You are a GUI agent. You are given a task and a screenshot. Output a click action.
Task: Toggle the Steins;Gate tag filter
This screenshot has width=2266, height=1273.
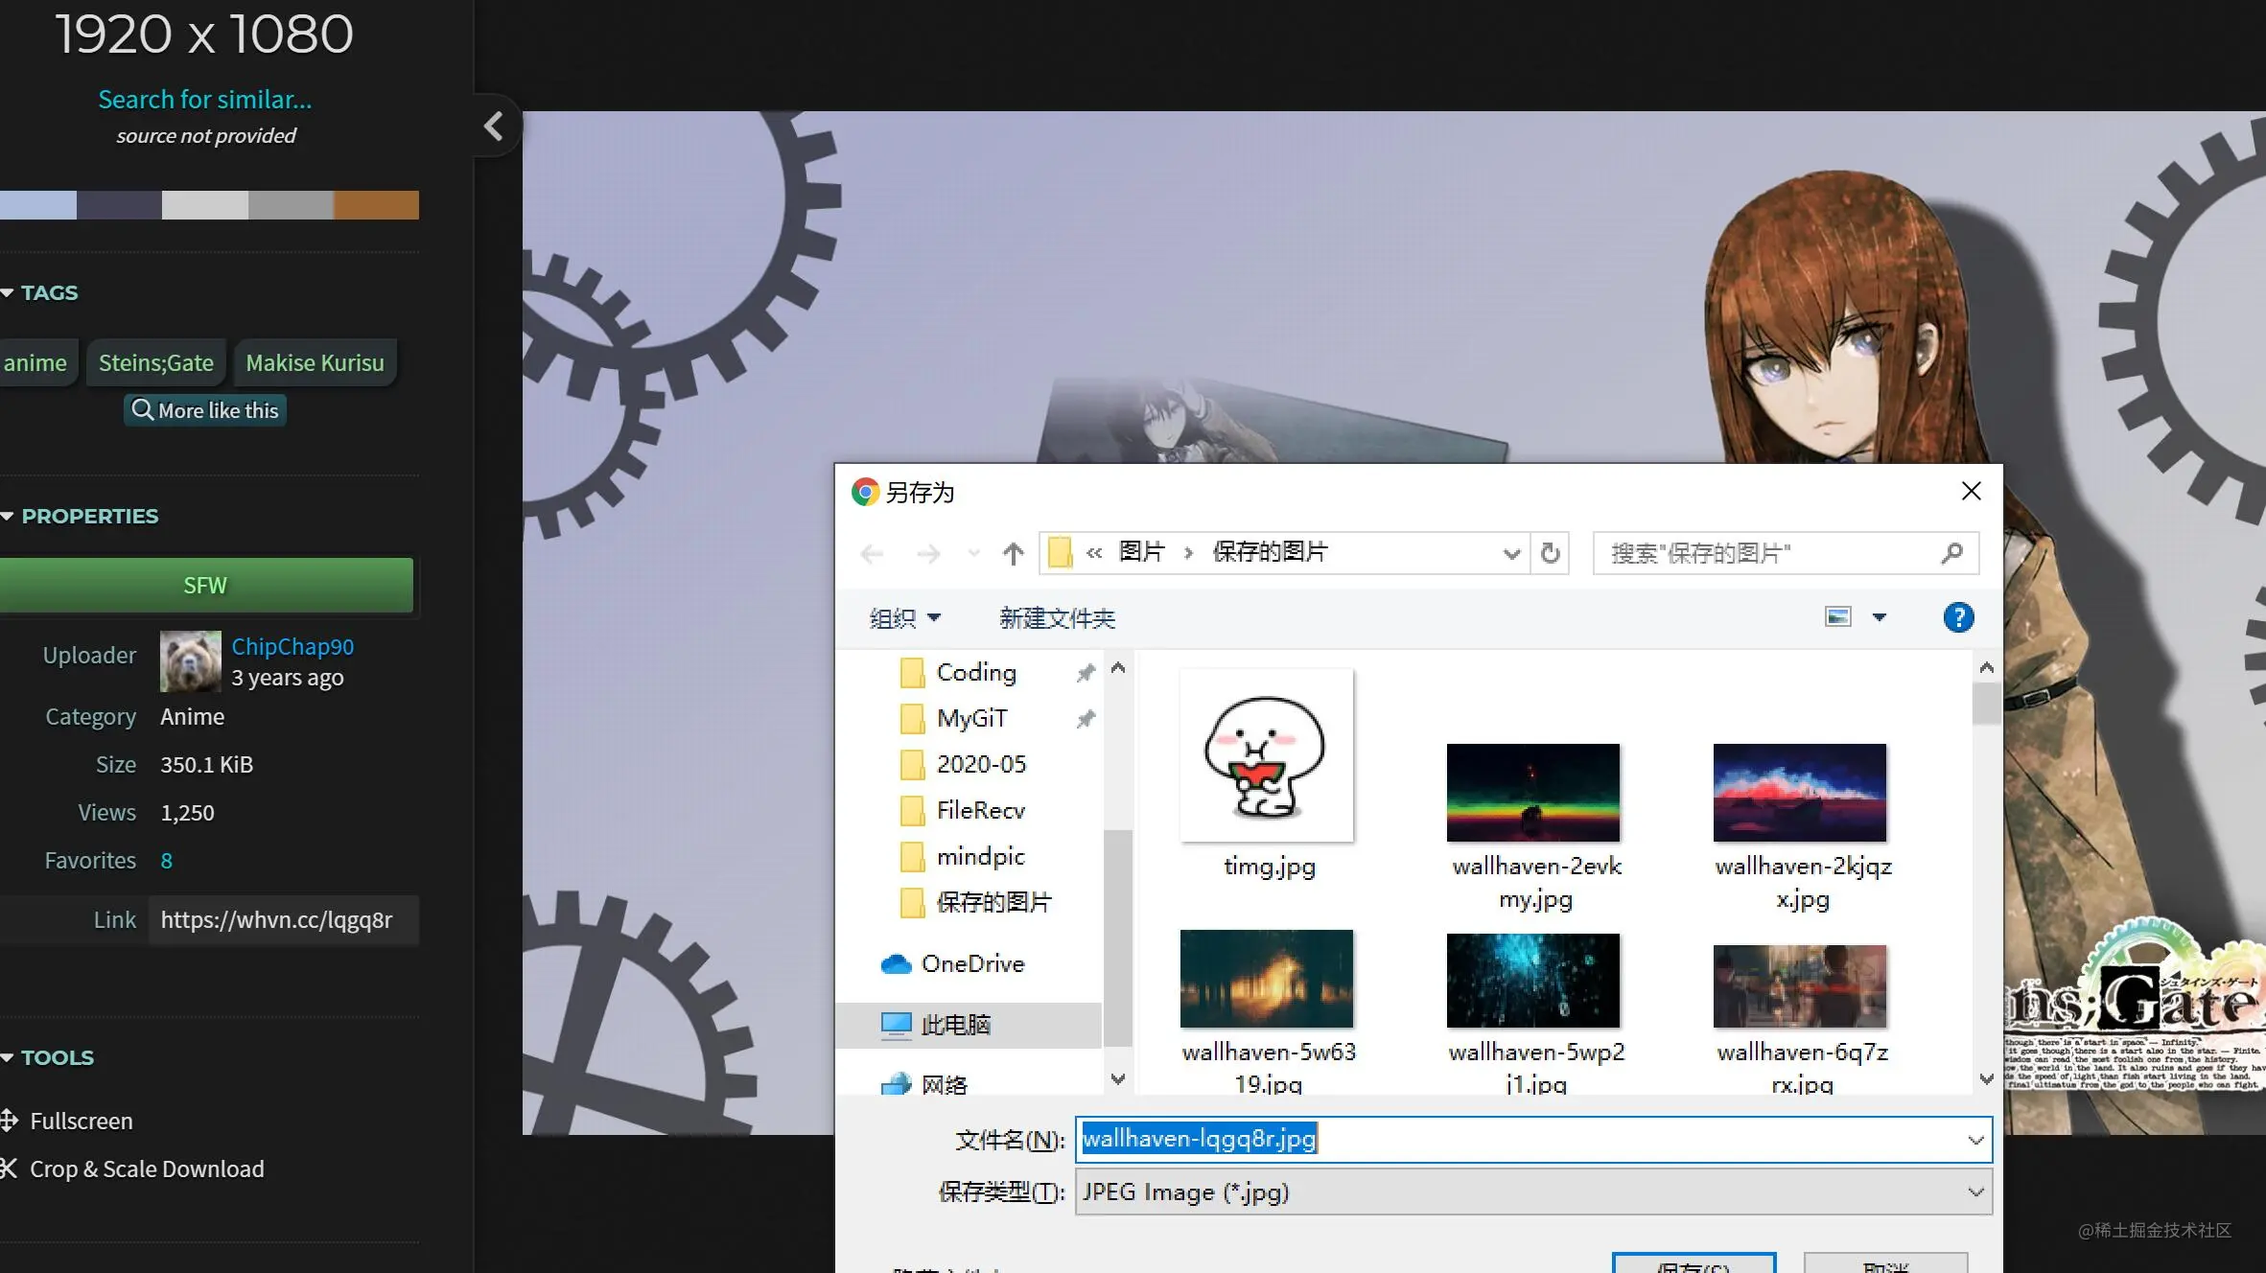tap(155, 361)
